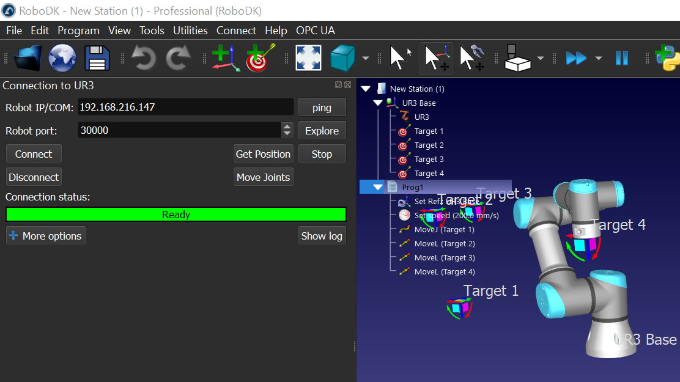Image resolution: width=680 pixels, height=382 pixels.
Task: Collapse the New Station (1) tree node
Action: click(x=366, y=89)
